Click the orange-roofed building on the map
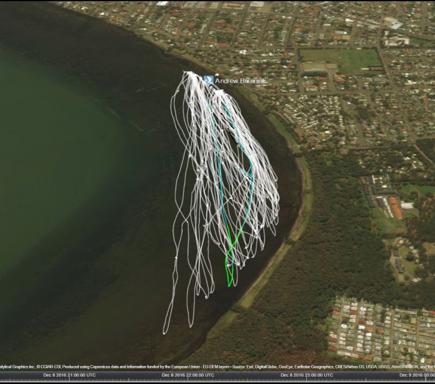Screen dimensions: 435x384 (x=395, y=208)
